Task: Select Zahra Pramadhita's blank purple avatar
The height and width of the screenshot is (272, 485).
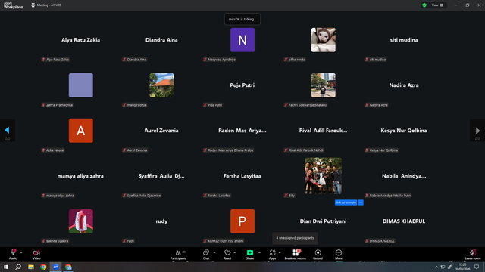Action: tap(81, 85)
